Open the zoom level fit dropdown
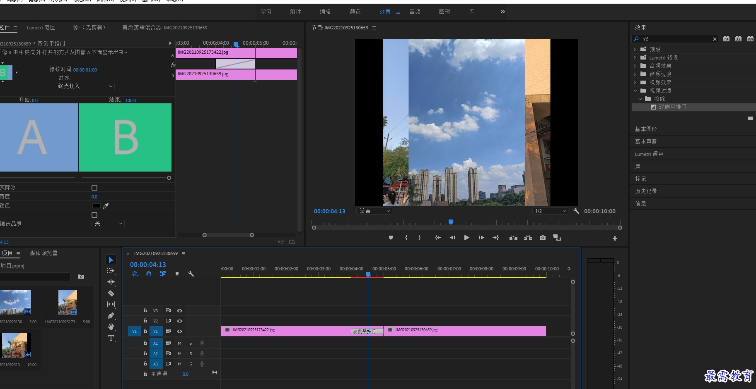This screenshot has width=756, height=389. coord(374,211)
